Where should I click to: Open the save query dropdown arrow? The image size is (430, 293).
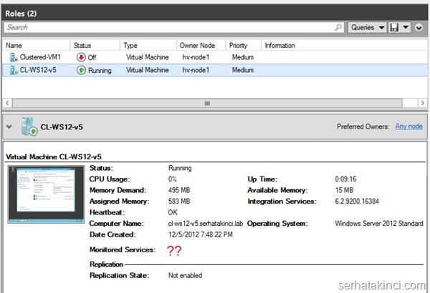click(x=406, y=27)
